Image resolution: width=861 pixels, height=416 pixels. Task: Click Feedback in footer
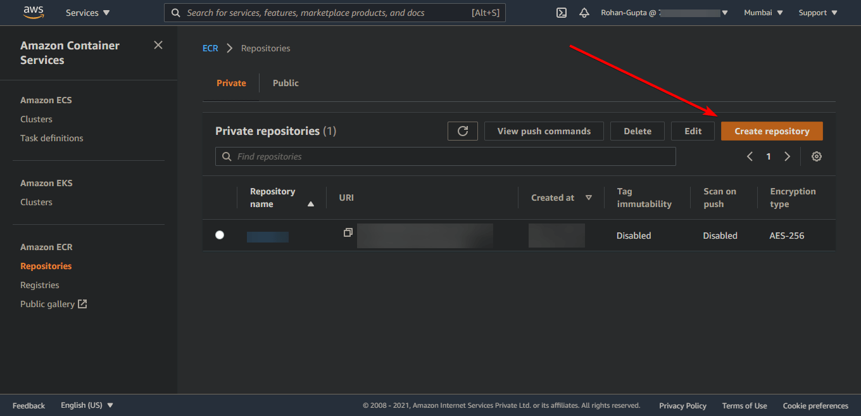click(28, 405)
